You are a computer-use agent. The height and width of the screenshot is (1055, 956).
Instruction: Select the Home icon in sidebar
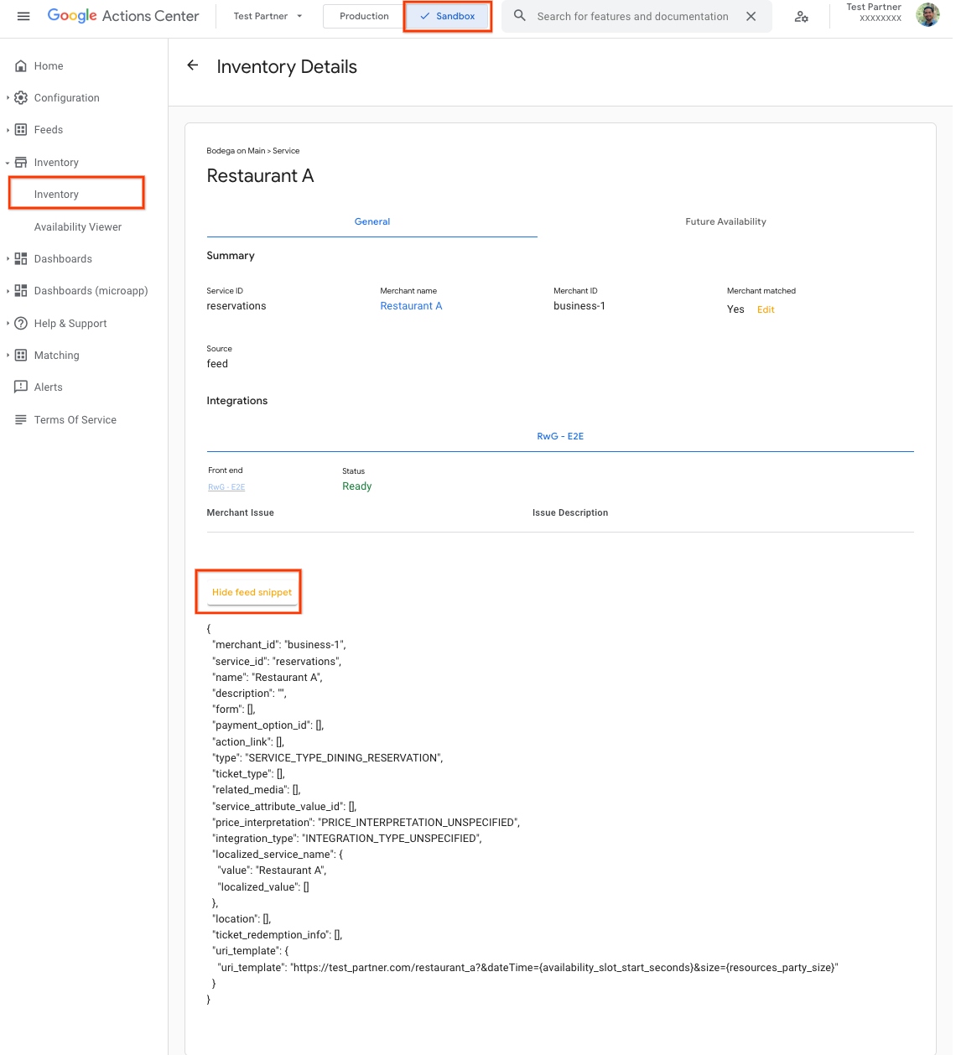20,65
